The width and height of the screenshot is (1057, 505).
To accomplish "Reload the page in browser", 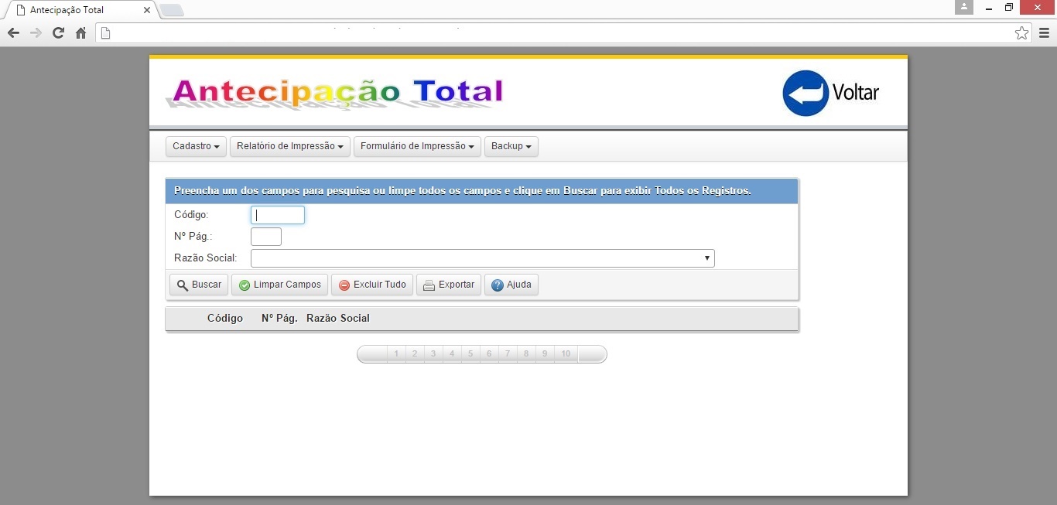I will (58, 32).
